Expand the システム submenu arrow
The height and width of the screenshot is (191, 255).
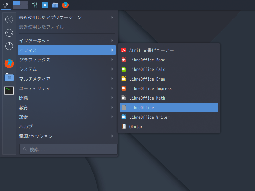112,69
